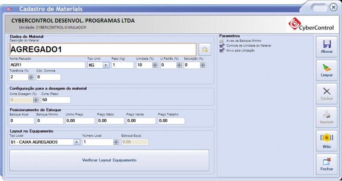Click the Preço Médio field
The image size is (342, 181).
111,121
